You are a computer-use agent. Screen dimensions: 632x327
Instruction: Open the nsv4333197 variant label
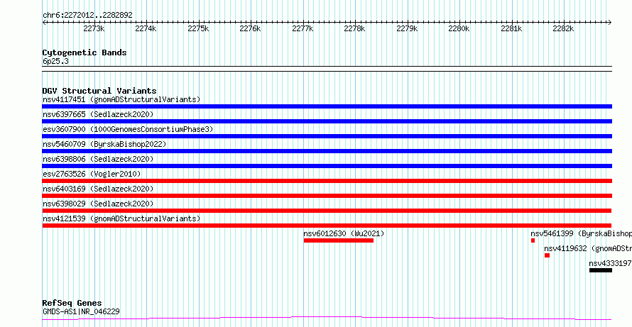tap(610, 263)
